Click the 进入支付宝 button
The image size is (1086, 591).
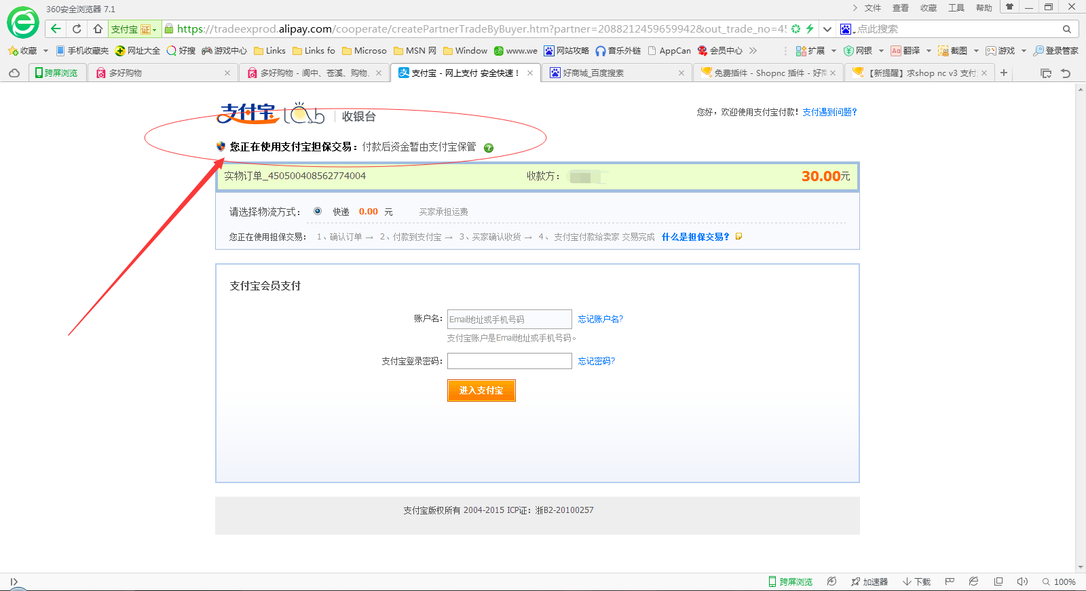[x=481, y=390]
